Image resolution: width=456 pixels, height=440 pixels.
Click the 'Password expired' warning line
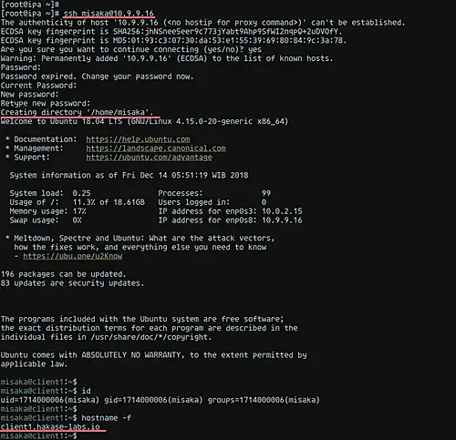97,77
